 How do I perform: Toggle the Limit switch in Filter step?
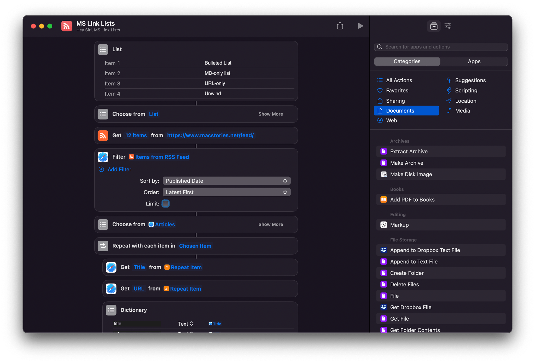point(165,203)
